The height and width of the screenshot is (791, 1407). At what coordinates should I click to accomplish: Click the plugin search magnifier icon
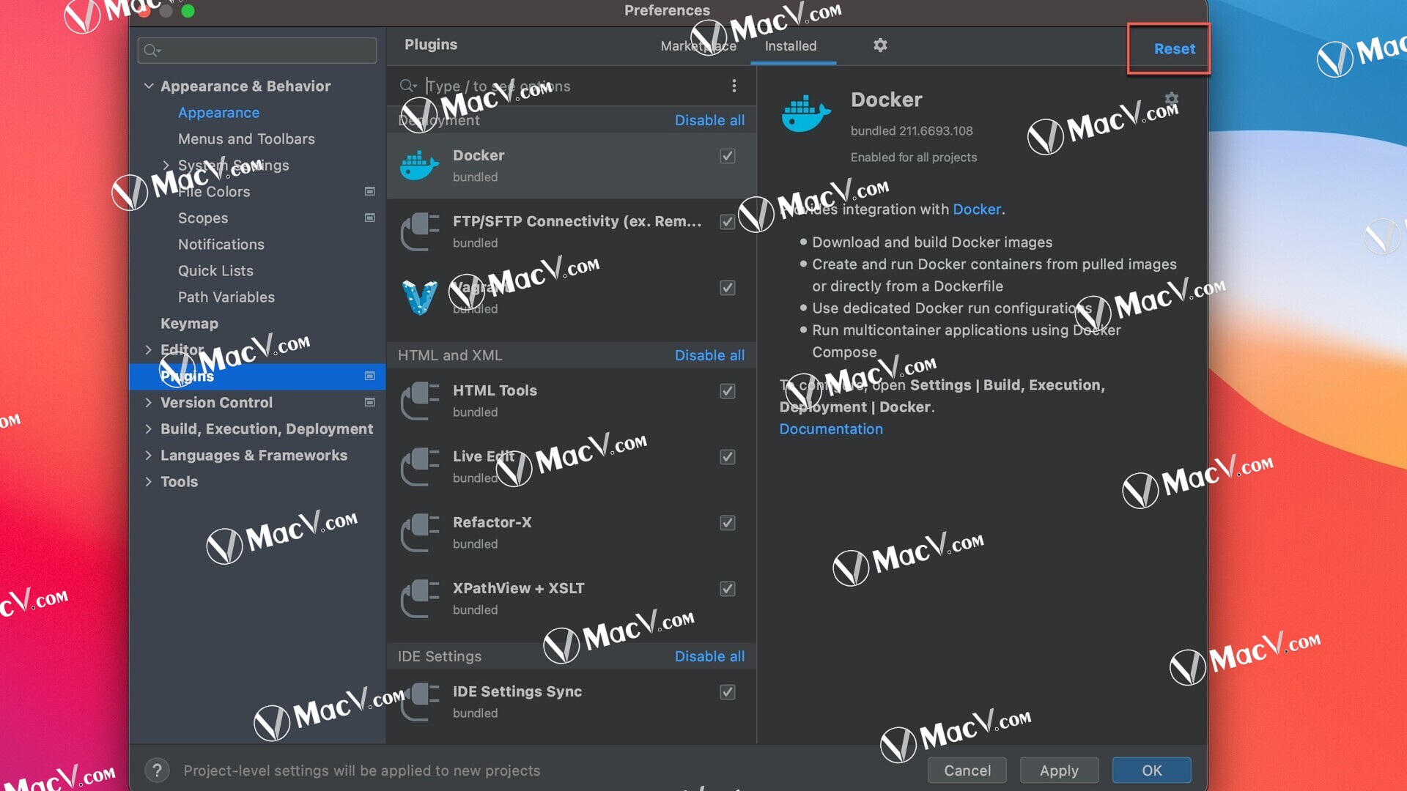[407, 86]
